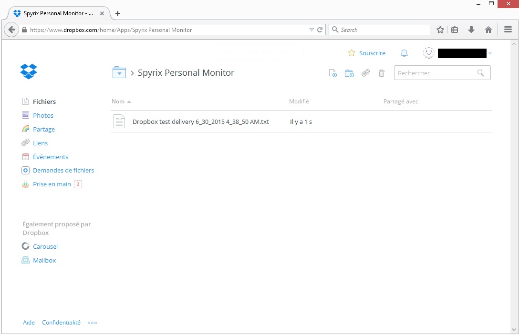Click the trash deleted files icon
Image resolution: width=519 pixels, height=335 pixels.
(x=382, y=73)
